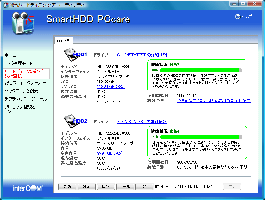The width and height of the screenshot is (265, 200).
Task: Go to ホーム in the sidebar
Action: tap(10, 55)
